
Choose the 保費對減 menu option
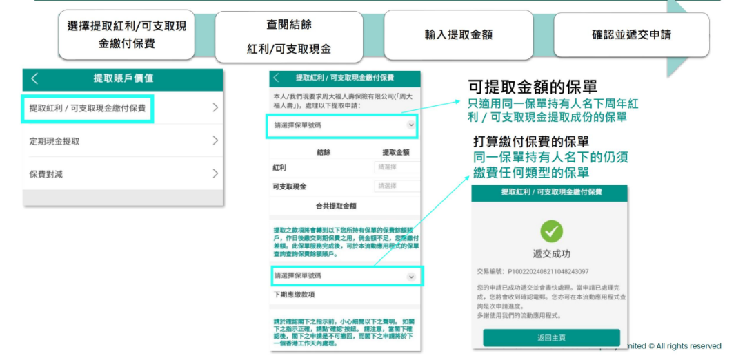click(x=46, y=173)
